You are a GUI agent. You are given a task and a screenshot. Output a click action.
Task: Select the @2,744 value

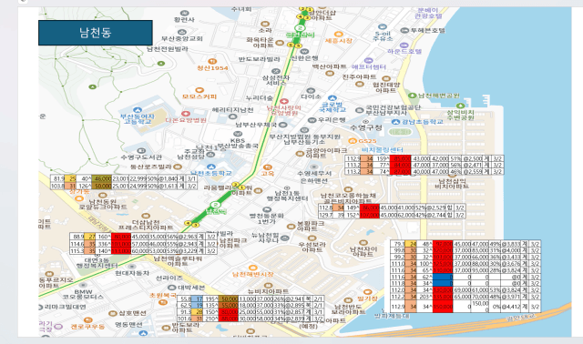(x=435, y=215)
